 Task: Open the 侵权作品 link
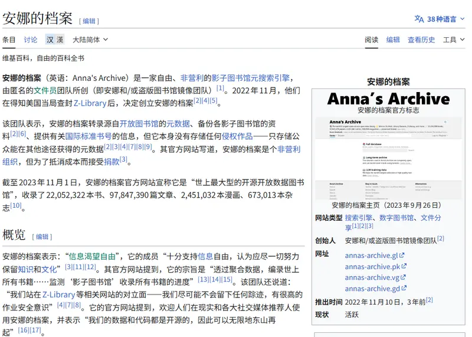pyautogui.click(x=237, y=136)
